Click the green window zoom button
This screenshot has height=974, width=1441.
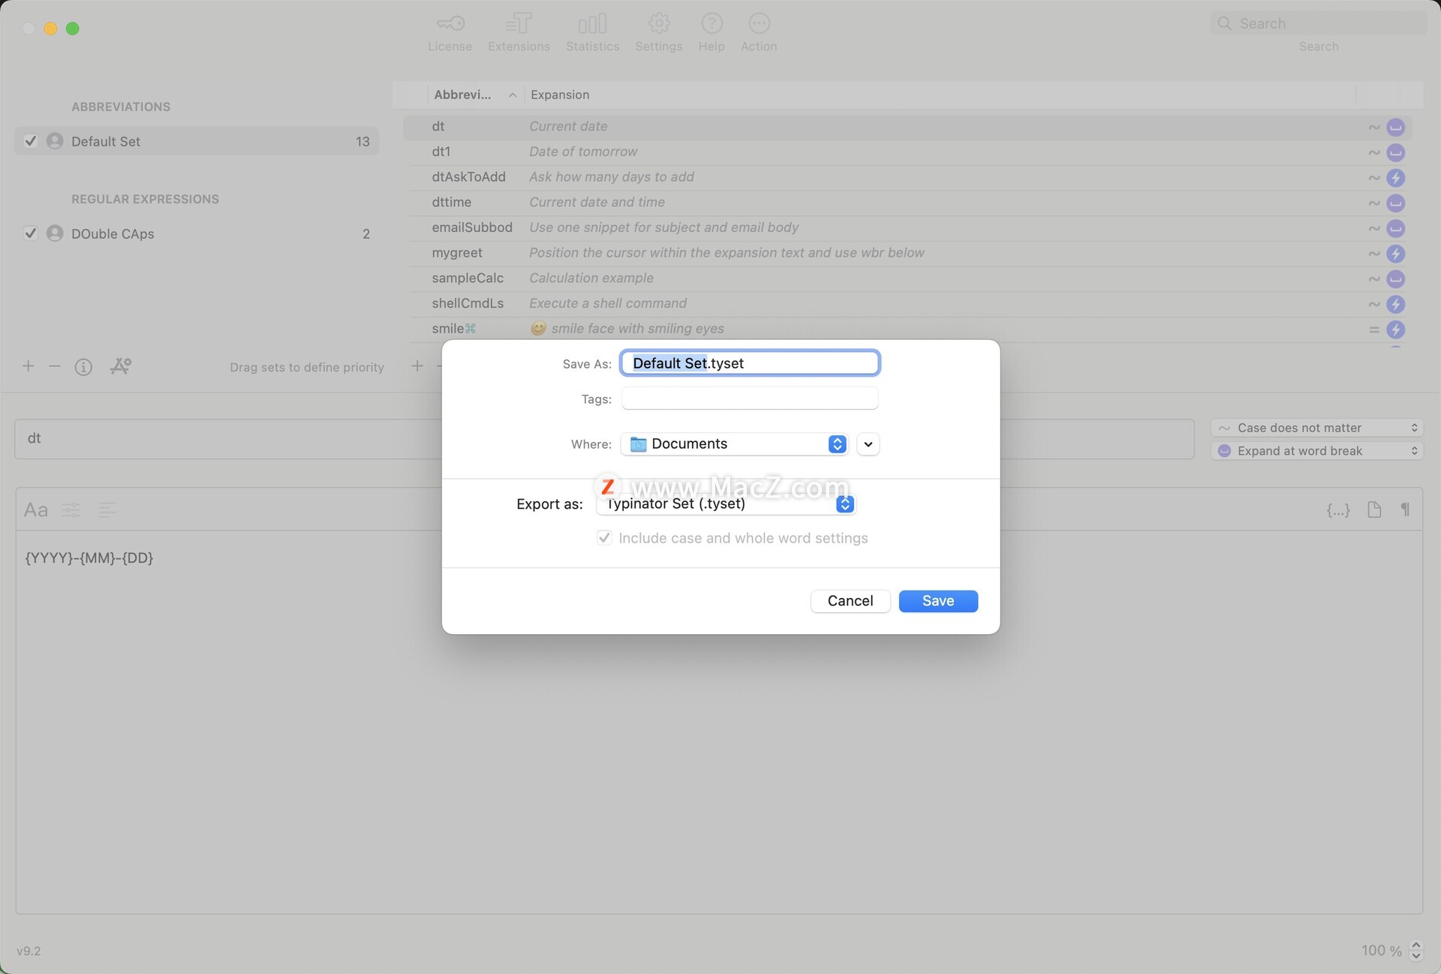pos(73,29)
